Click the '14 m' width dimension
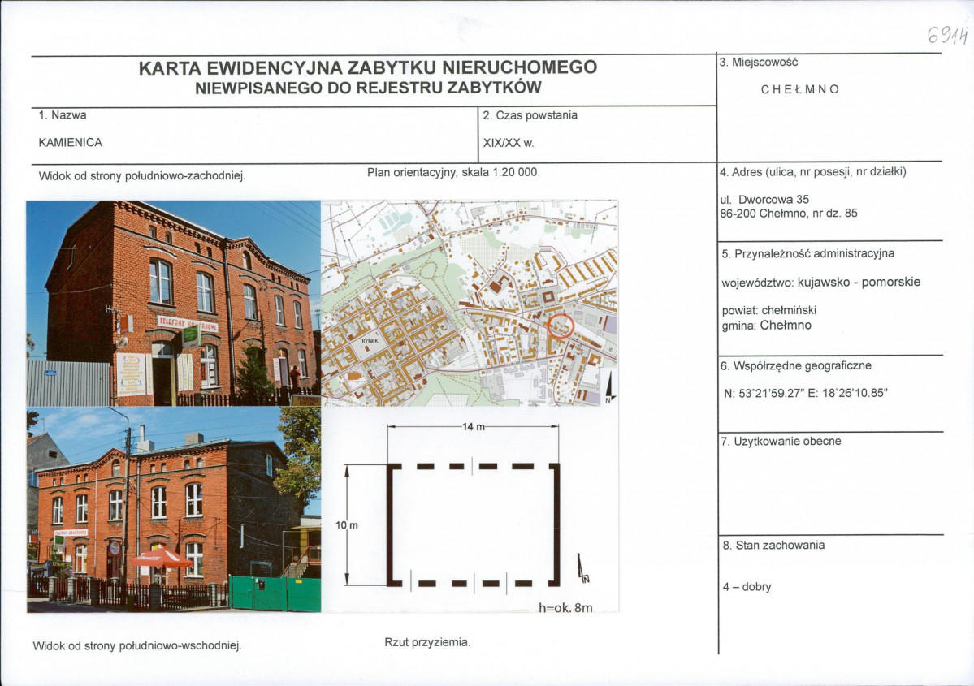The height and width of the screenshot is (686, 974). (474, 426)
